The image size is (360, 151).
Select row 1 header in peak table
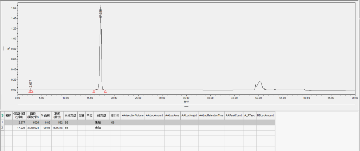pos(2,122)
